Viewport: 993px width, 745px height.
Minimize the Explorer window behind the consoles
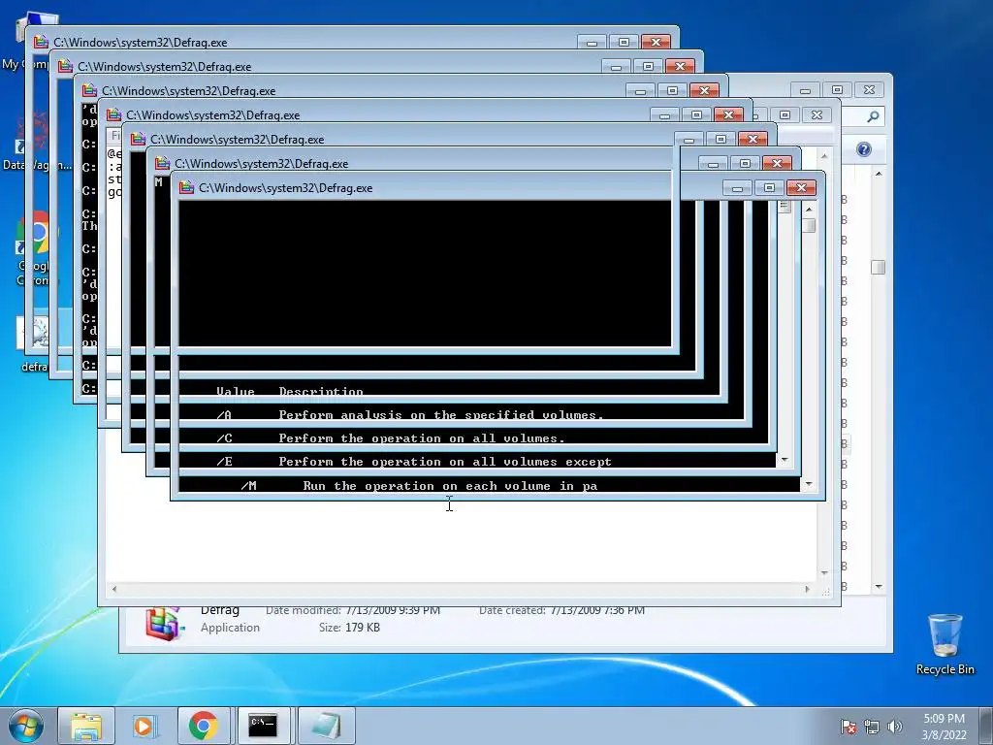pyautogui.click(x=805, y=90)
